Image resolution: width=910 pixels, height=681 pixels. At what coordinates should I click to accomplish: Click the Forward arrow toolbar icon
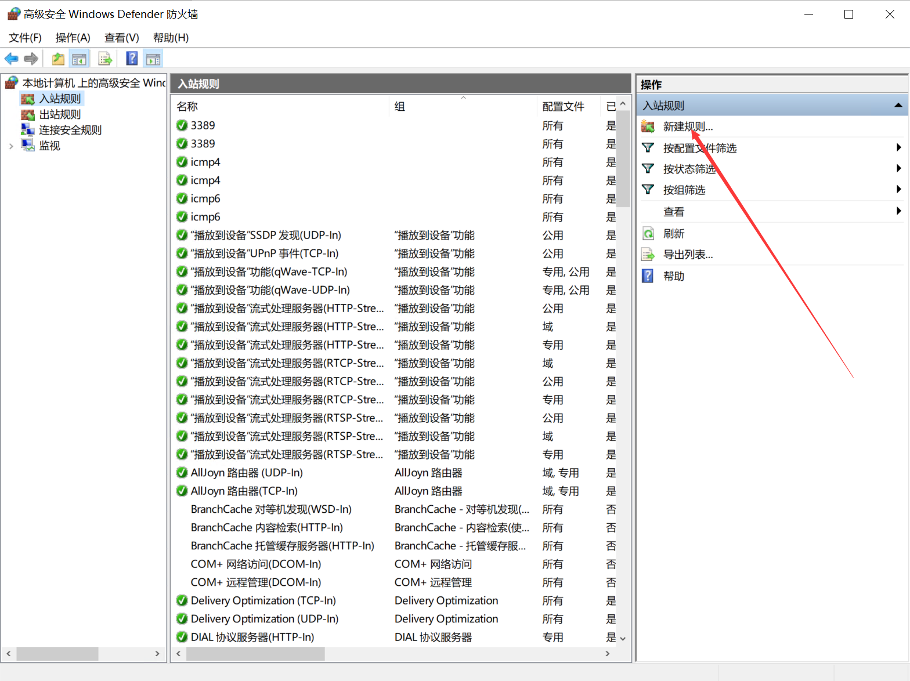pyautogui.click(x=31, y=59)
